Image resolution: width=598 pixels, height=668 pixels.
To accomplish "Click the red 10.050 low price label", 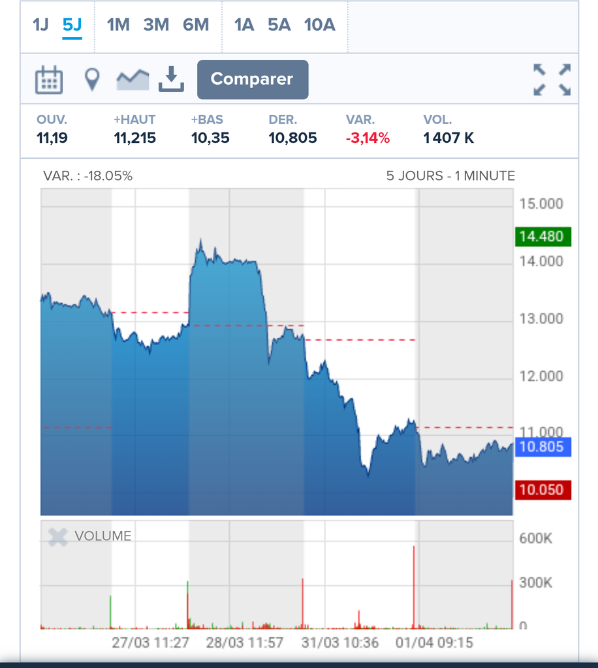I will click(x=543, y=490).
